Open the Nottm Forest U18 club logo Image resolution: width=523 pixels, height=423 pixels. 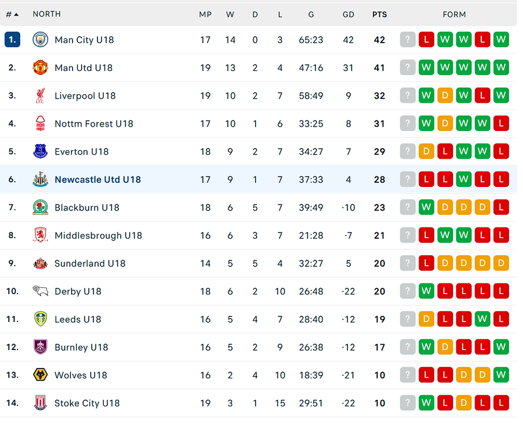[41, 123]
